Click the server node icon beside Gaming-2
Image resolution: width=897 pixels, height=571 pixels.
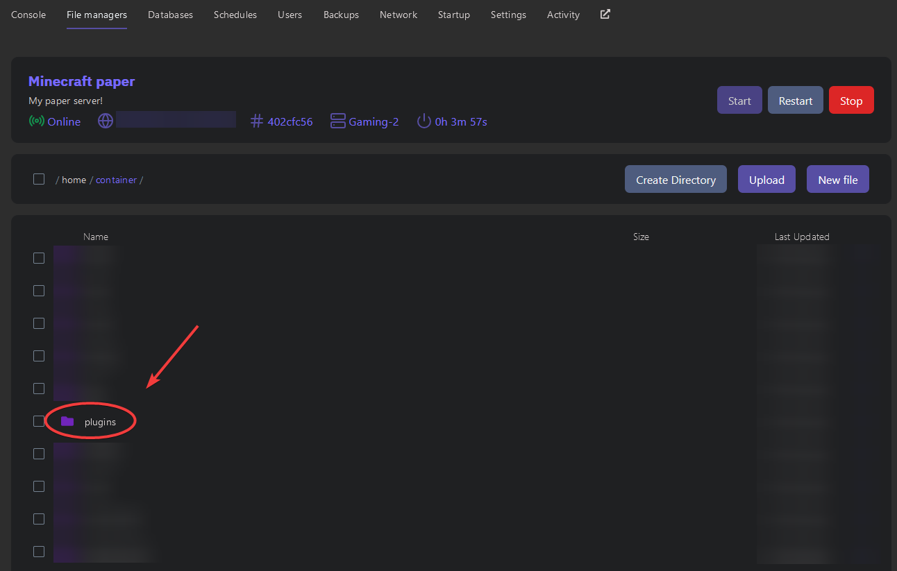point(338,121)
